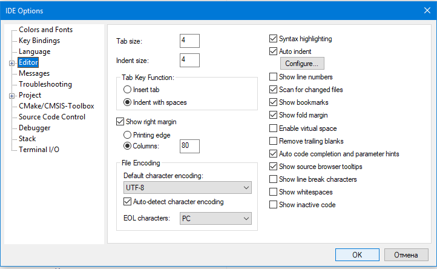The image size is (437, 269).
Task: Enable Show line numbers checkbox
Action: tap(274, 77)
